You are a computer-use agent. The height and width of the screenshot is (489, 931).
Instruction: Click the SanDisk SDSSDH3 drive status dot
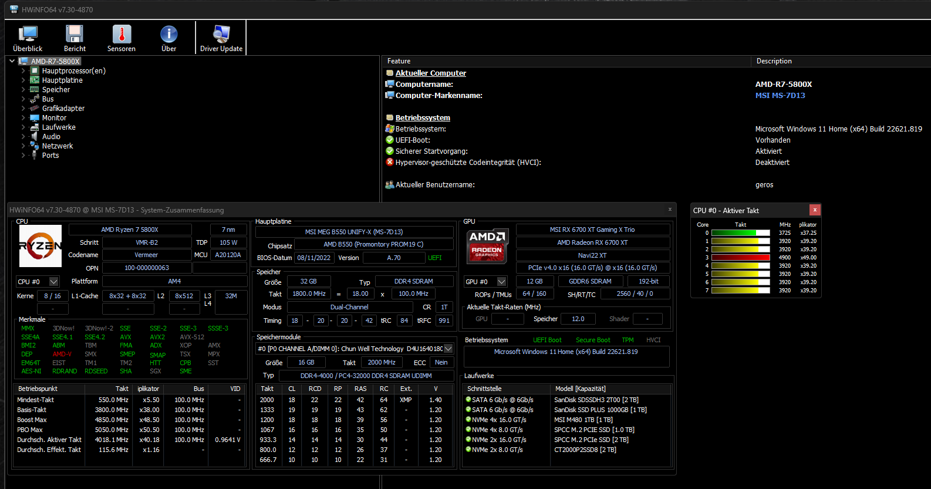[x=468, y=399]
